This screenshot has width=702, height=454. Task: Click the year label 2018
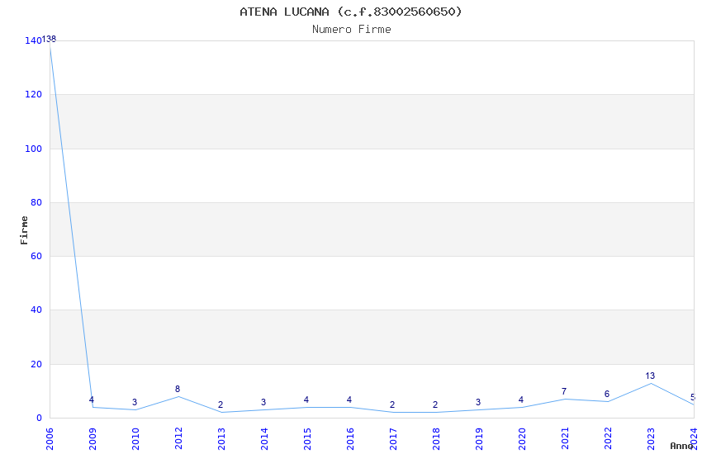[437, 439]
